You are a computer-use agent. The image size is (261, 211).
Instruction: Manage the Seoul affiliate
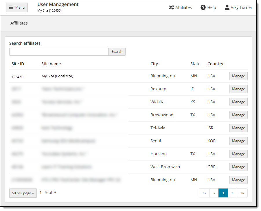point(238,141)
